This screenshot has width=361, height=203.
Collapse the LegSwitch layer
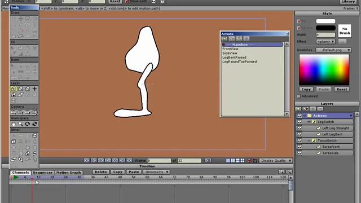coord(309,122)
